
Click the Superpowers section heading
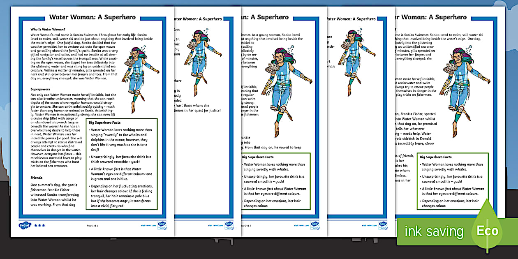coord(39,88)
